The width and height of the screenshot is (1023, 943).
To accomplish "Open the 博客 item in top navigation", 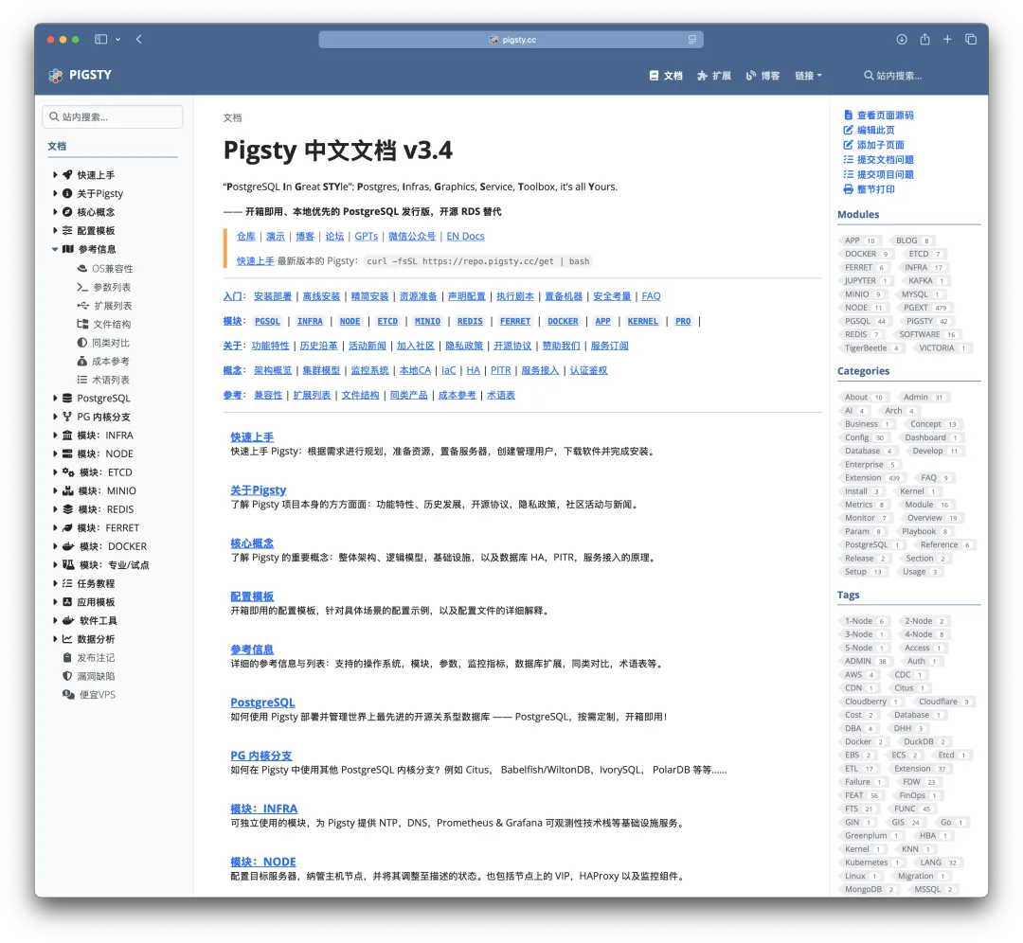I will 763,76.
